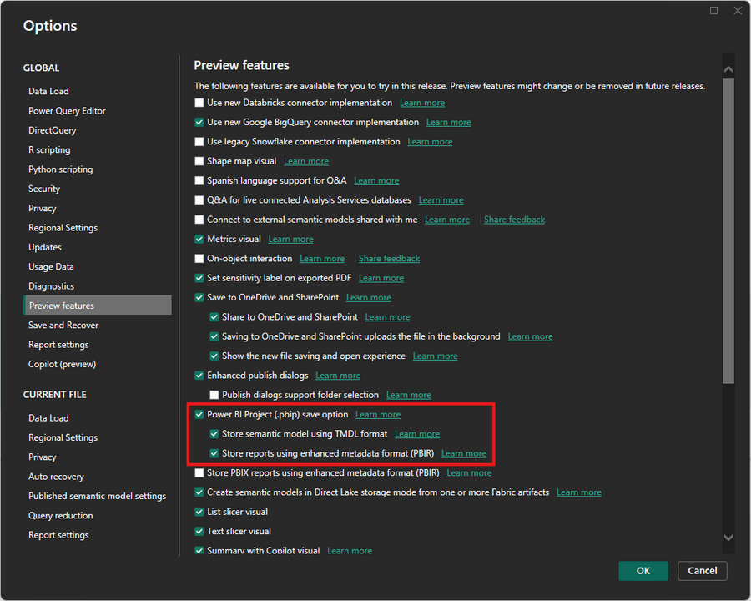Open Learn more for Shape map visual

point(306,161)
